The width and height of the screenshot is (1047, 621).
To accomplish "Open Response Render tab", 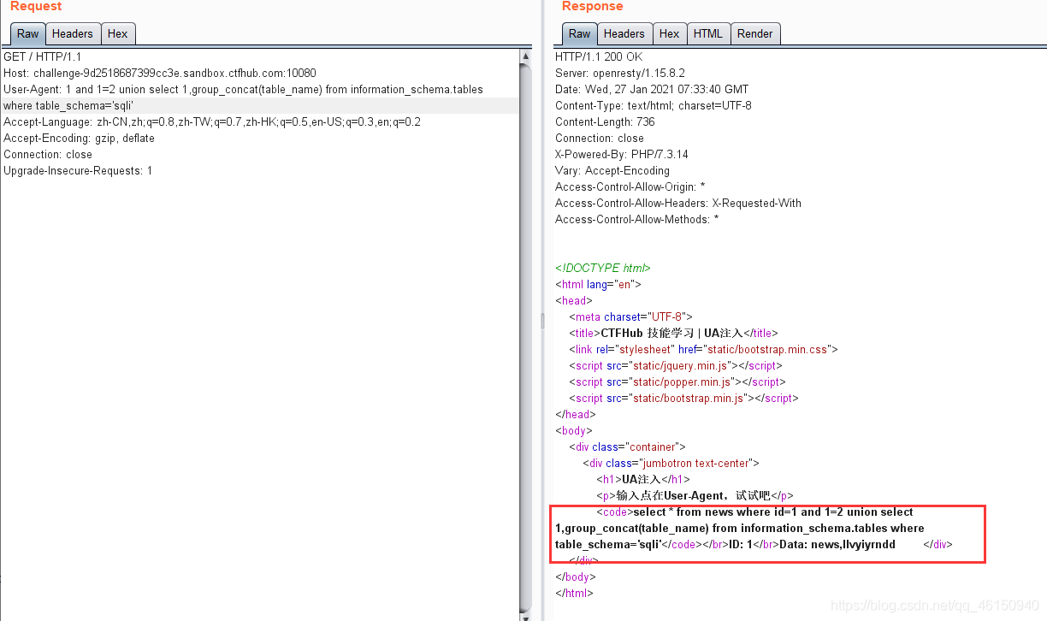I will pos(755,33).
